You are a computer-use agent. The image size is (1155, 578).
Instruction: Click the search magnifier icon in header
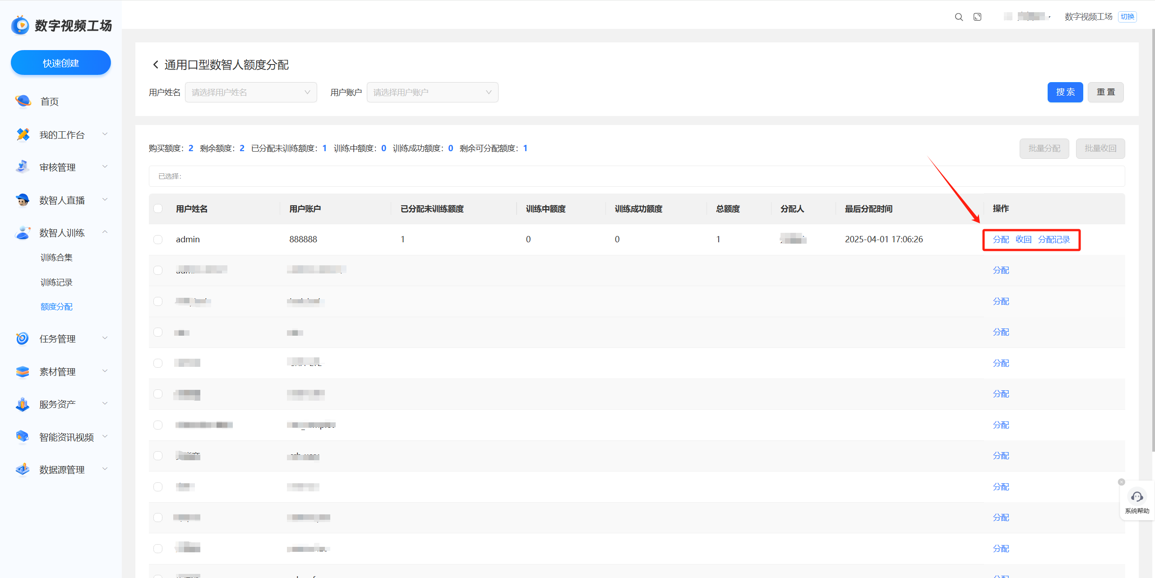[x=959, y=17]
